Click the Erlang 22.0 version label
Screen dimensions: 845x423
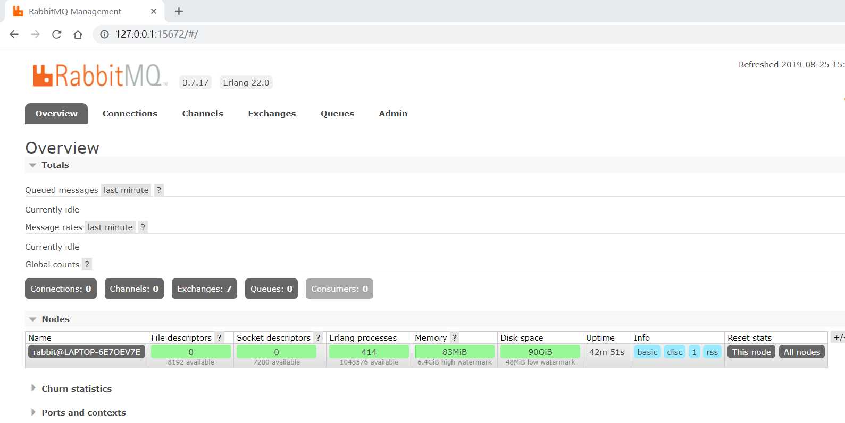point(246,82)
